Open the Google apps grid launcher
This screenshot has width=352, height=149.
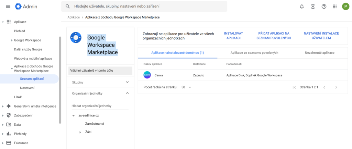[x=334, y=7]
